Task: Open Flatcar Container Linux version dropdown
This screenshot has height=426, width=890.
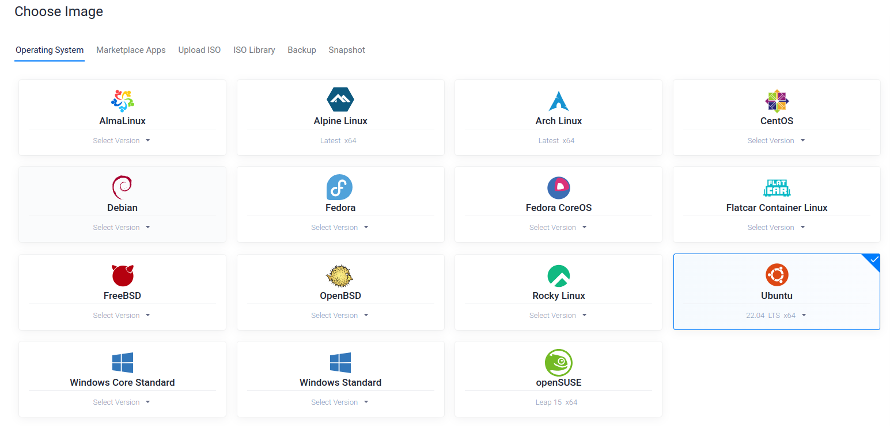Action: pyautogui.click(x=777, y=227)
